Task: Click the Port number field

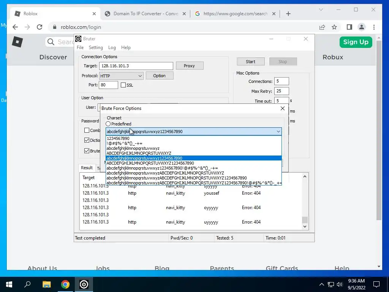Action: pos(108,85)
